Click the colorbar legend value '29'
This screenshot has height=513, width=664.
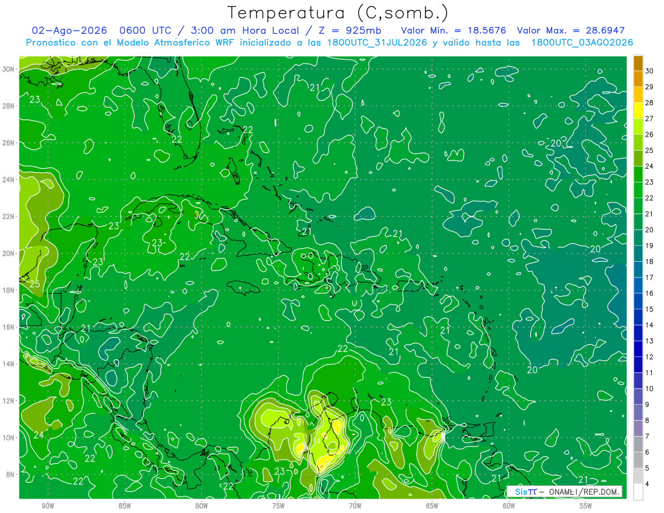[649, 87]
